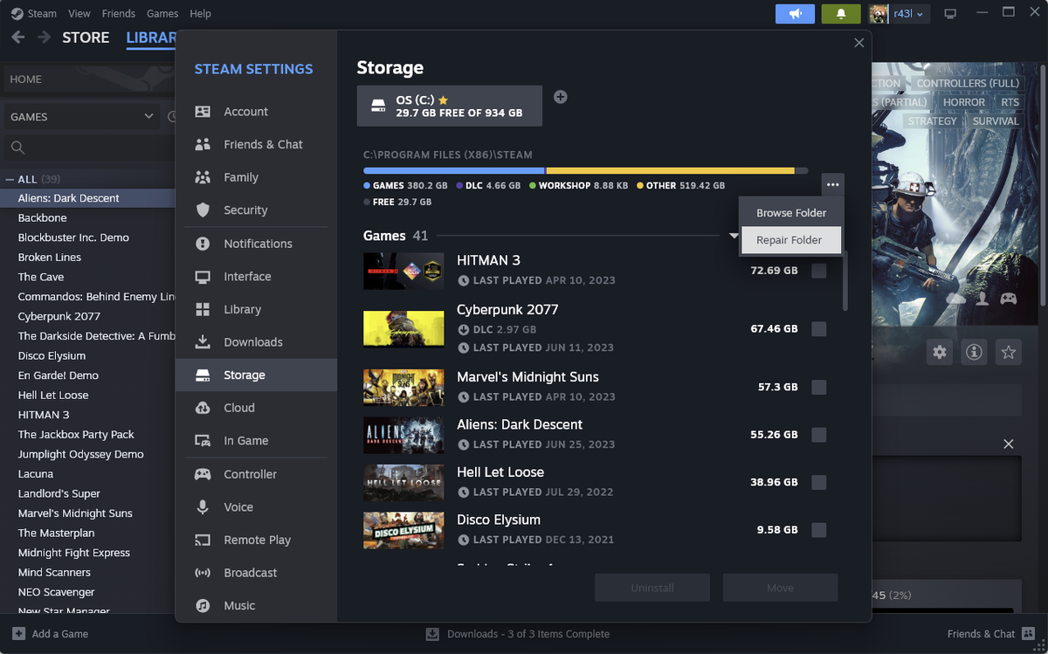
Task: Select Cyberpunk 2077 via its checkbox
Action: 818,328
